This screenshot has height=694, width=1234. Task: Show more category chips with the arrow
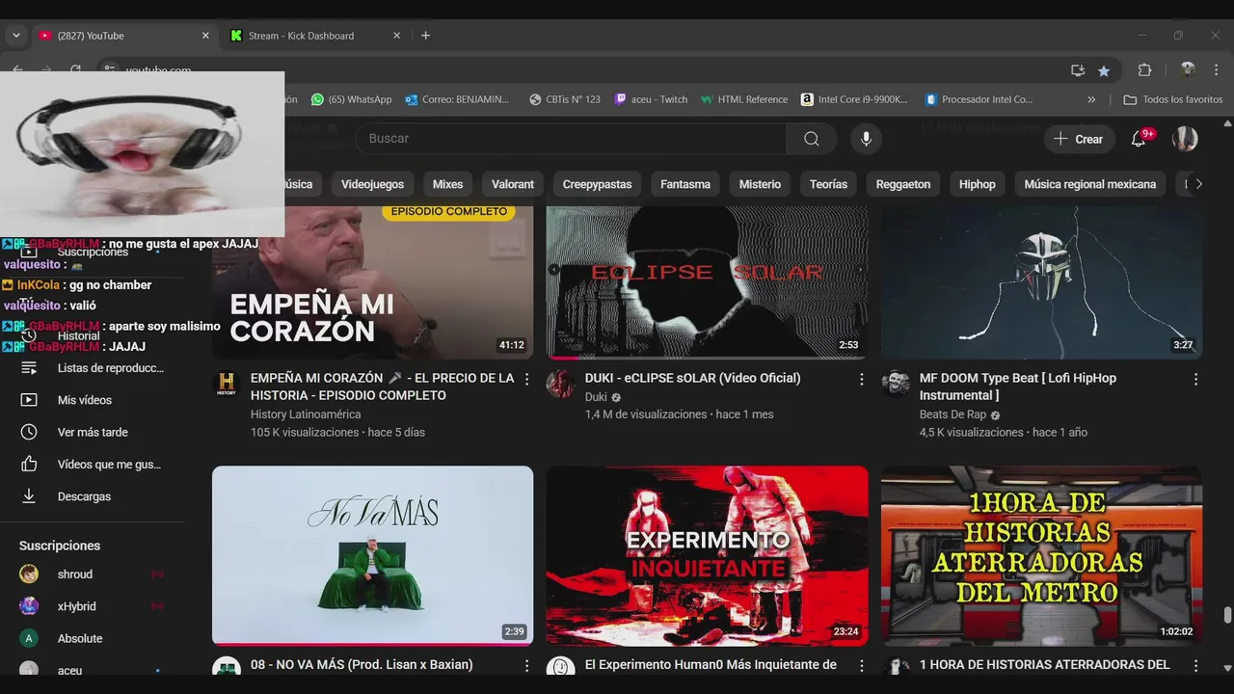pyautogui.click(x=1198, y=184)
